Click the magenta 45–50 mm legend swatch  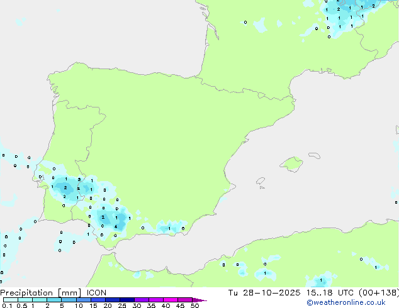[185, 300]
